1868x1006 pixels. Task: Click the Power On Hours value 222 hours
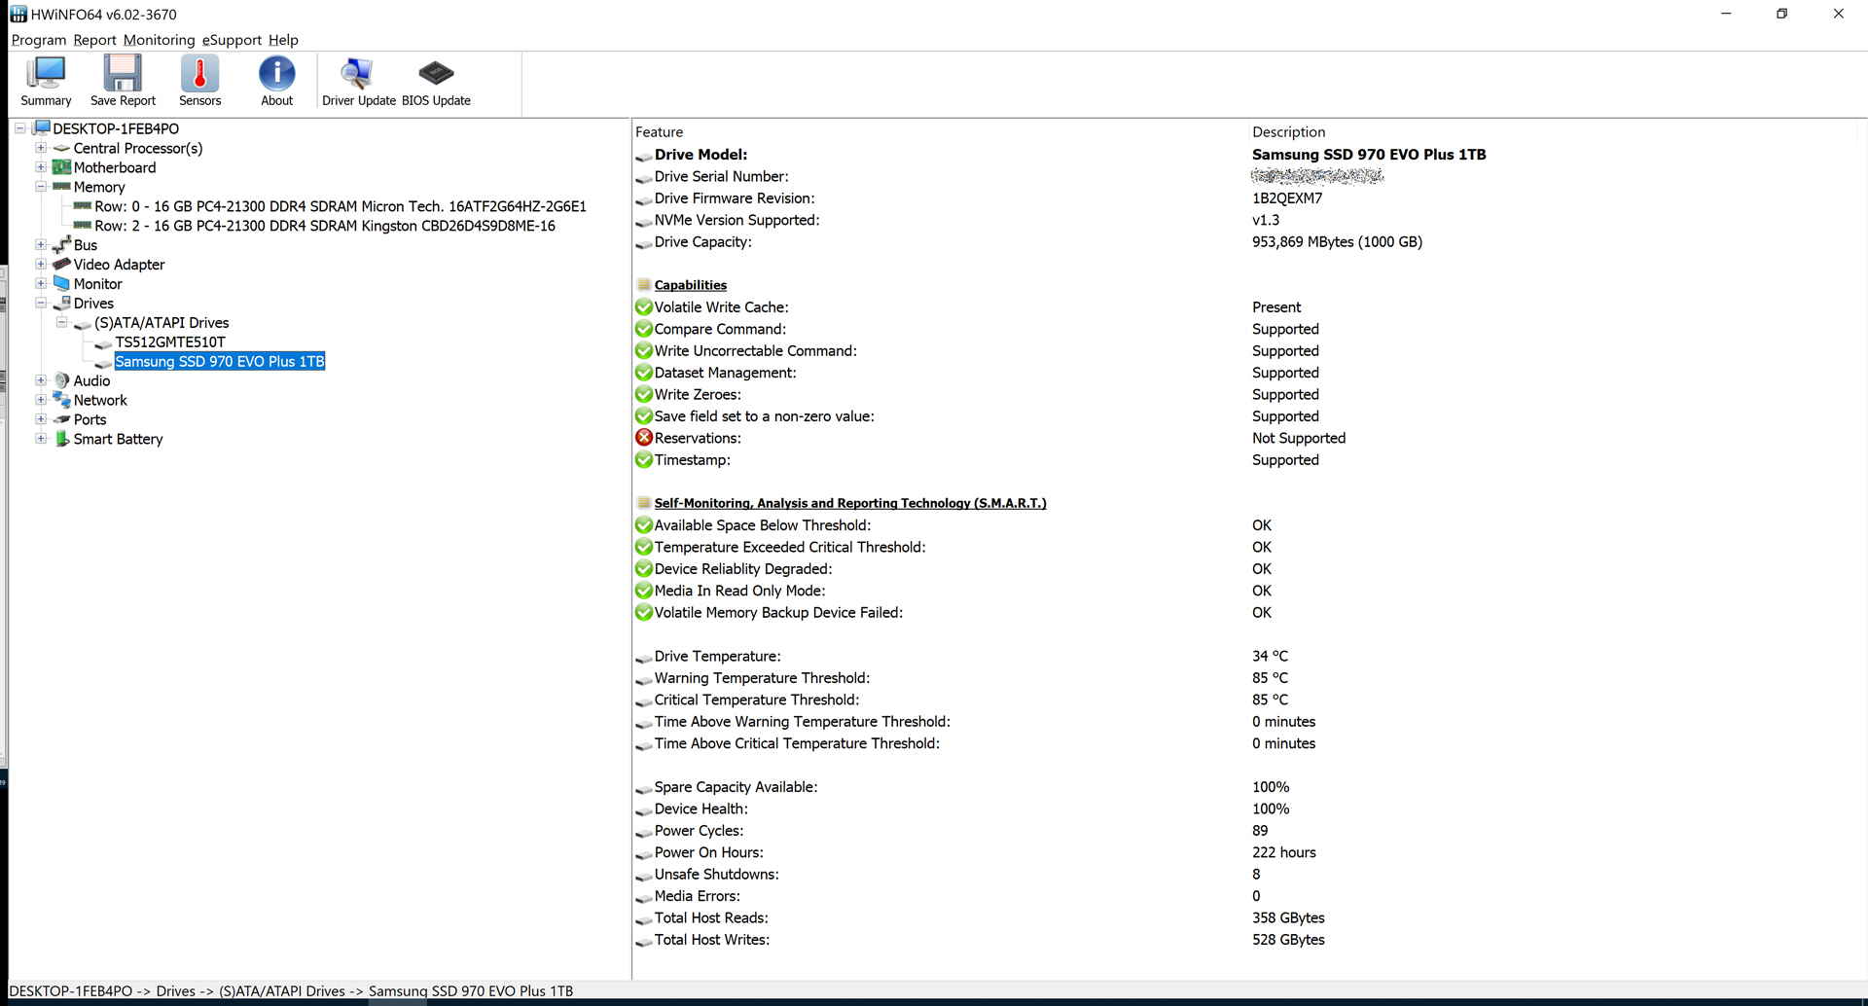click(x=1283, y=852)
